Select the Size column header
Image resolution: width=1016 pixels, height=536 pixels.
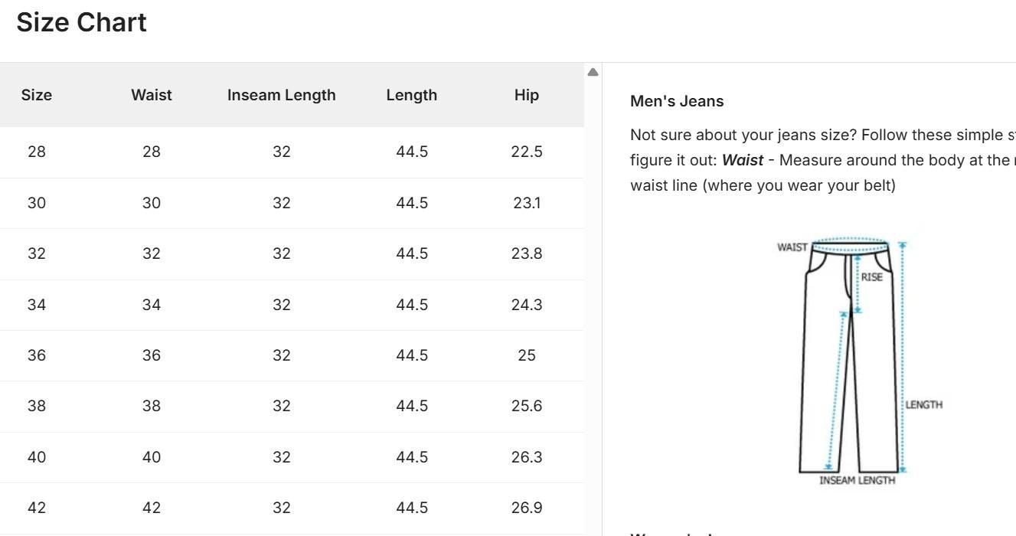coord(36,95)
